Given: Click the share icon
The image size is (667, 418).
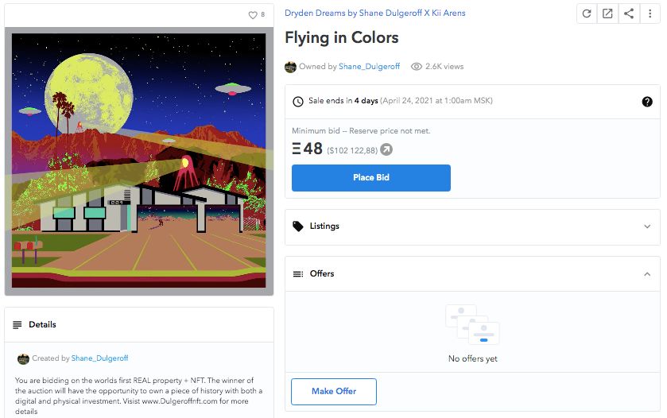Looking at the screenshot, I should pyautogui.click(x=629, y=14).
